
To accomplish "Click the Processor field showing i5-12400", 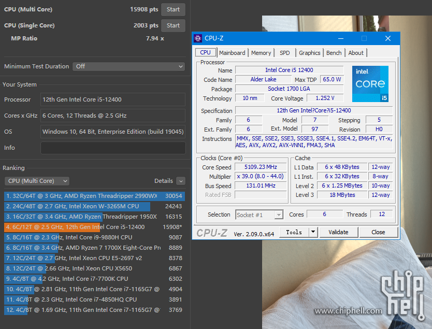I will [x=113, y=99].
